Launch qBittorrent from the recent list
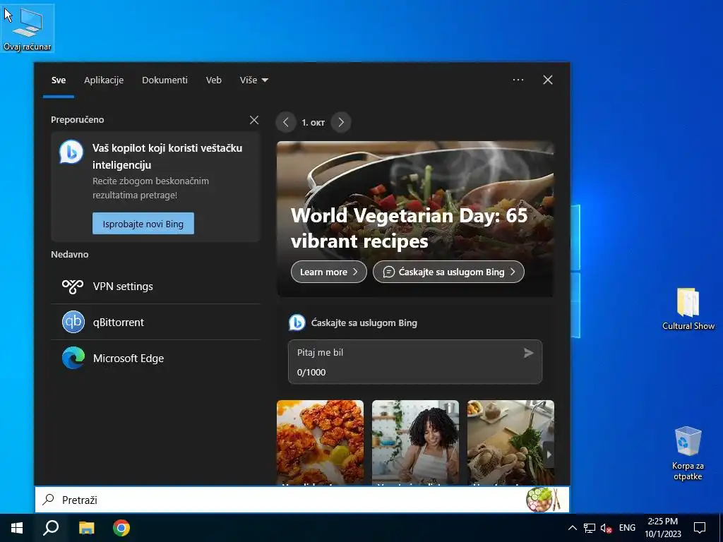 point(155,322)
